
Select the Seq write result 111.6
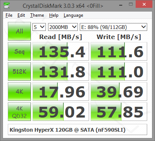coord(119,51)
